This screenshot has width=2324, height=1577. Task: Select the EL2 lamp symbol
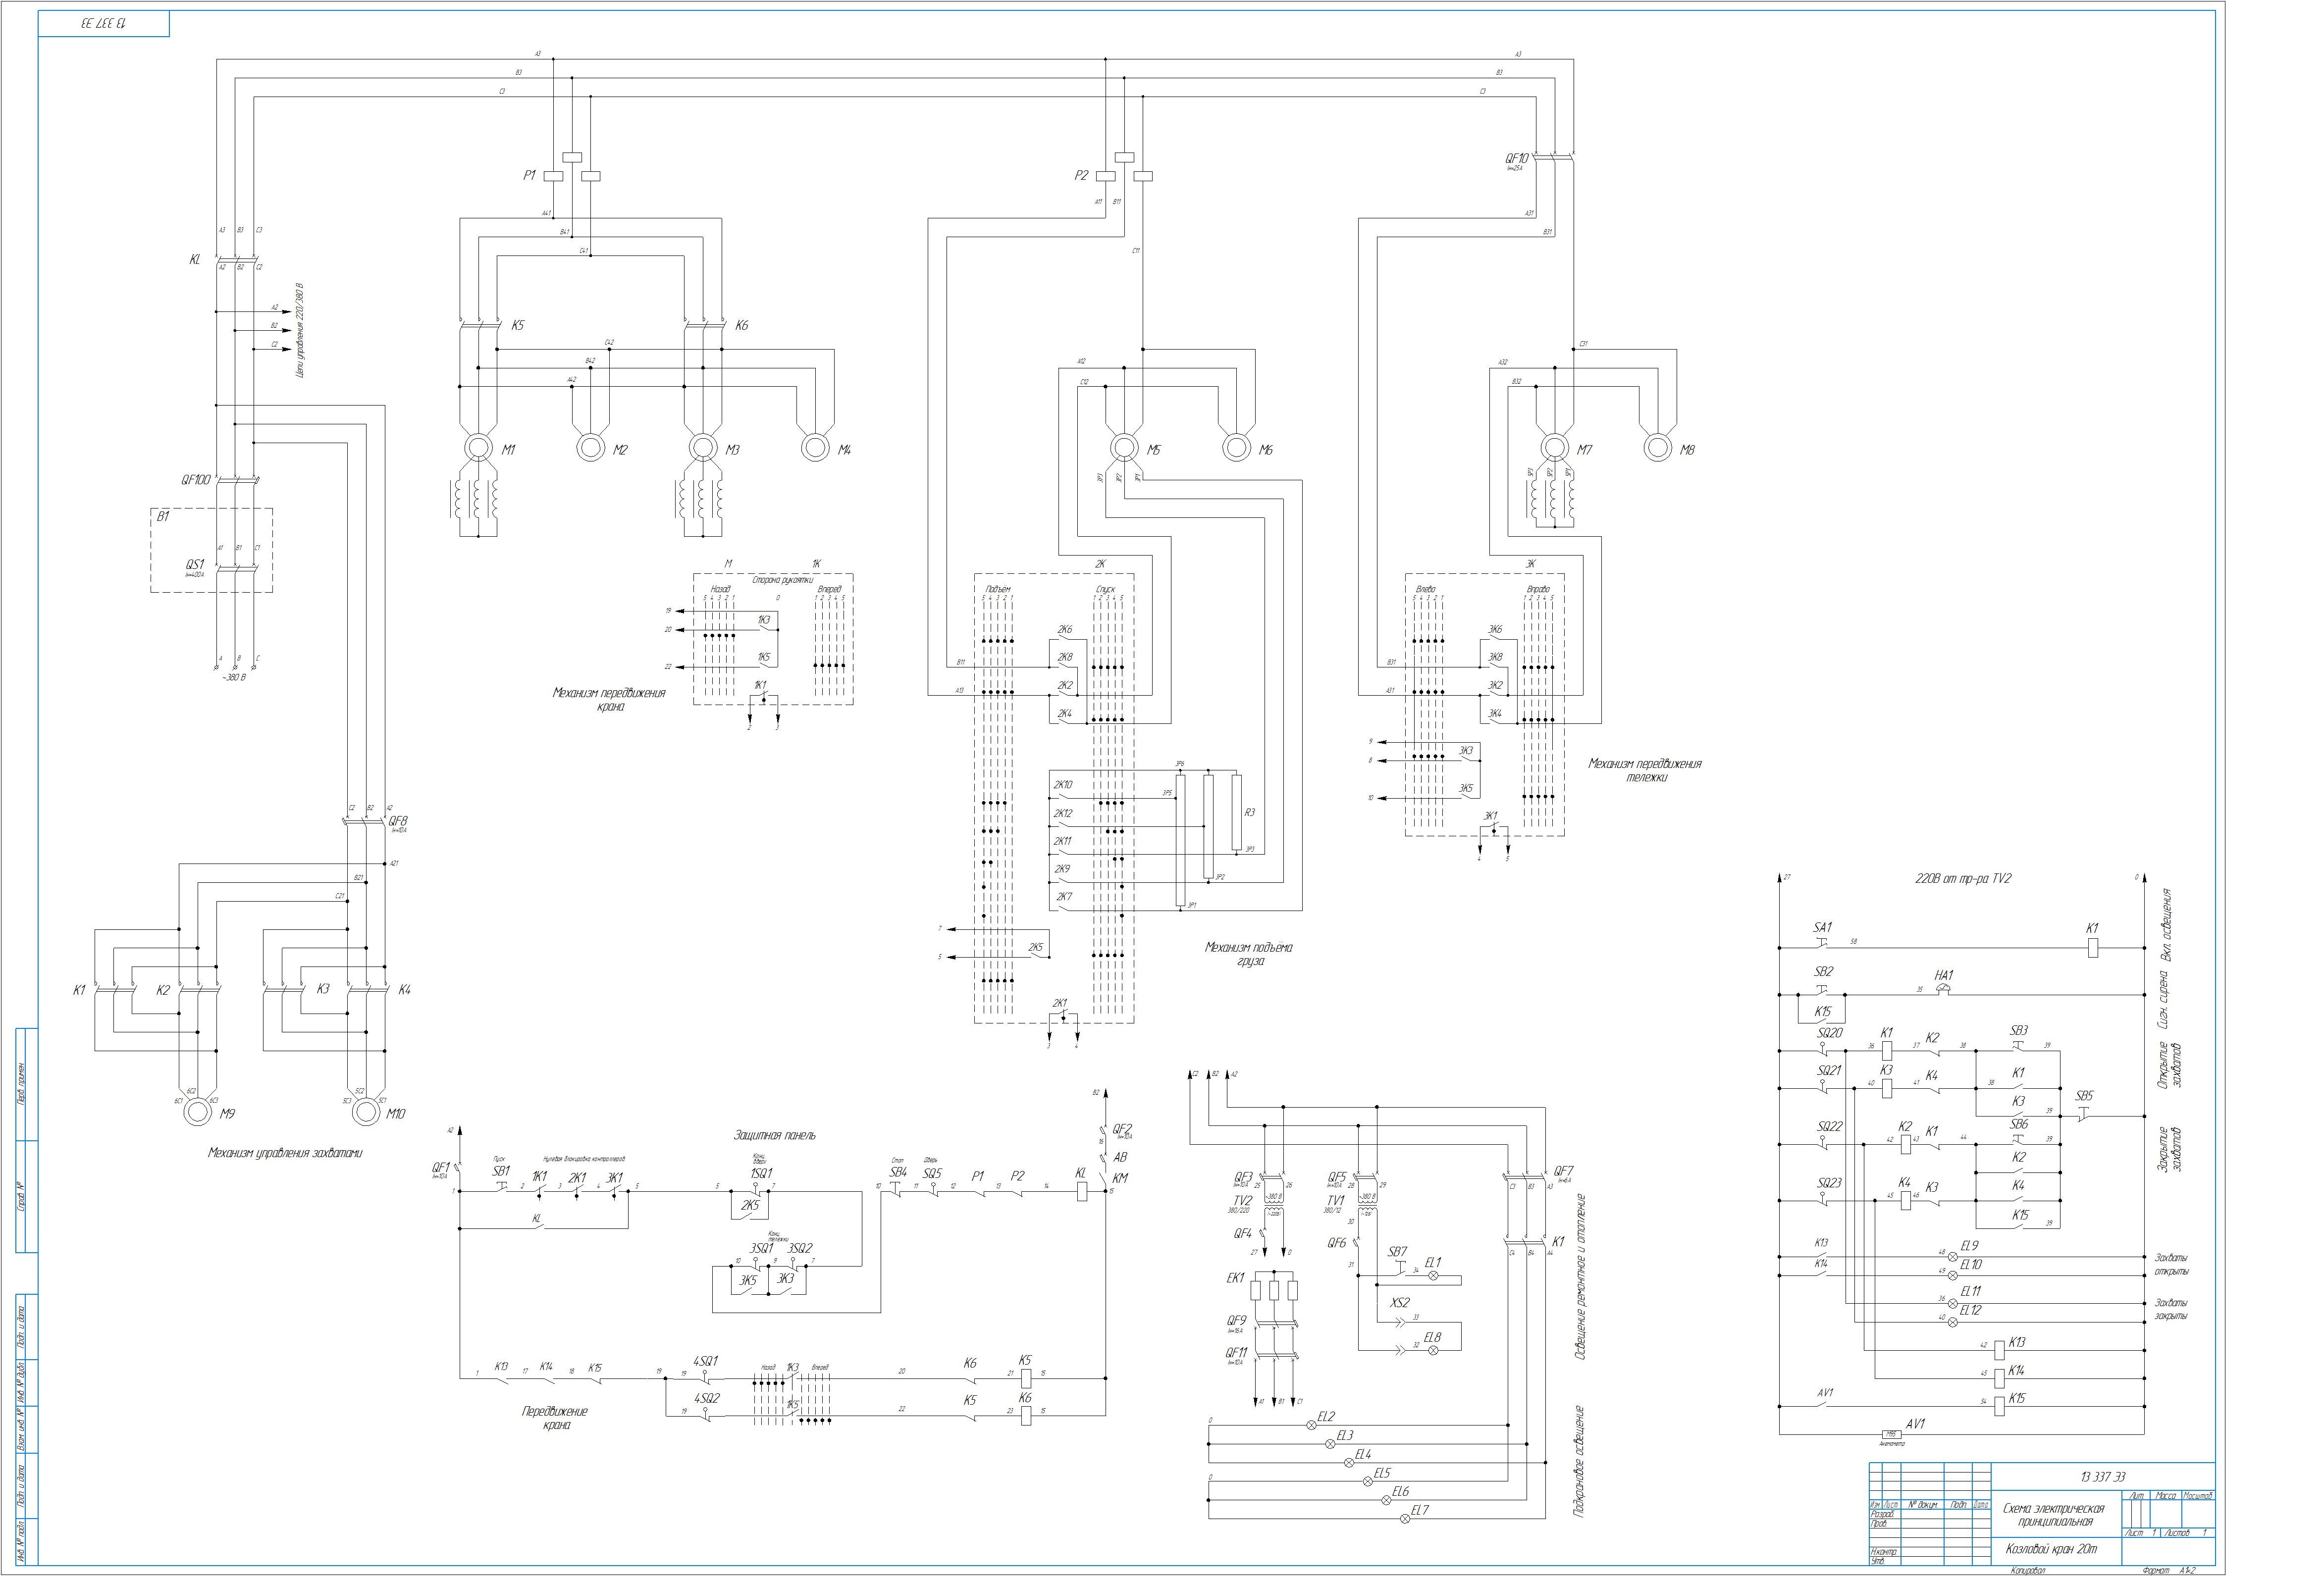(x=1312, y=1426)
